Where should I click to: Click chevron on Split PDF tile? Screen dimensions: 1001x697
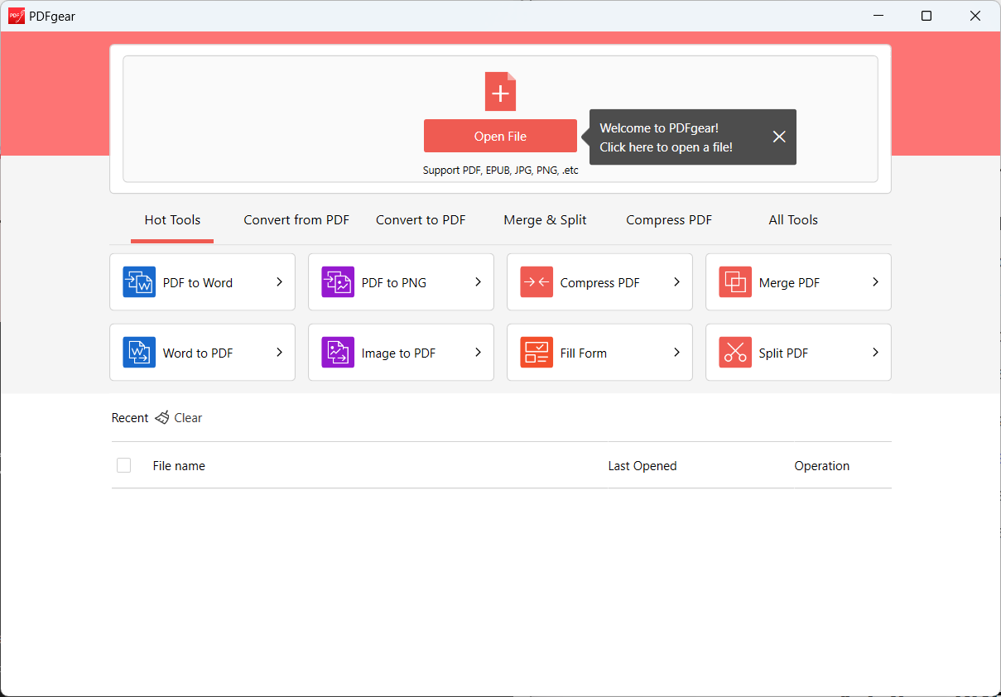click(875, 353)
